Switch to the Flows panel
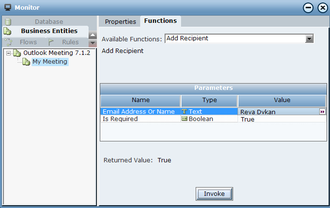The width and height of the screenshot is (330, 208). tap(28, 42)
